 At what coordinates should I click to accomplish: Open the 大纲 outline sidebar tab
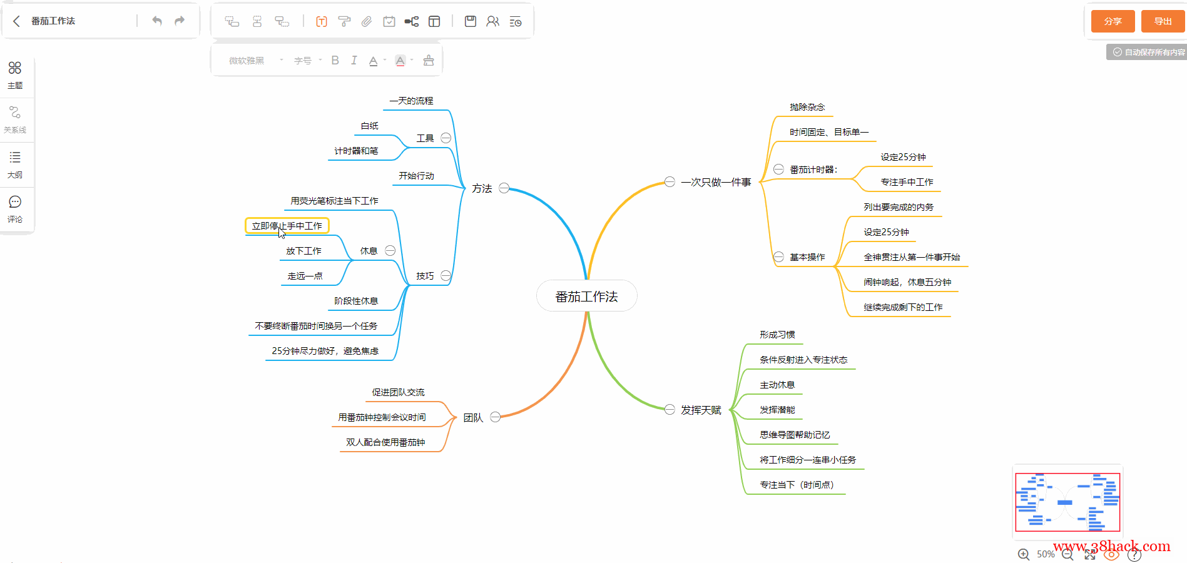pyautogui.click(x=15, y=165)
